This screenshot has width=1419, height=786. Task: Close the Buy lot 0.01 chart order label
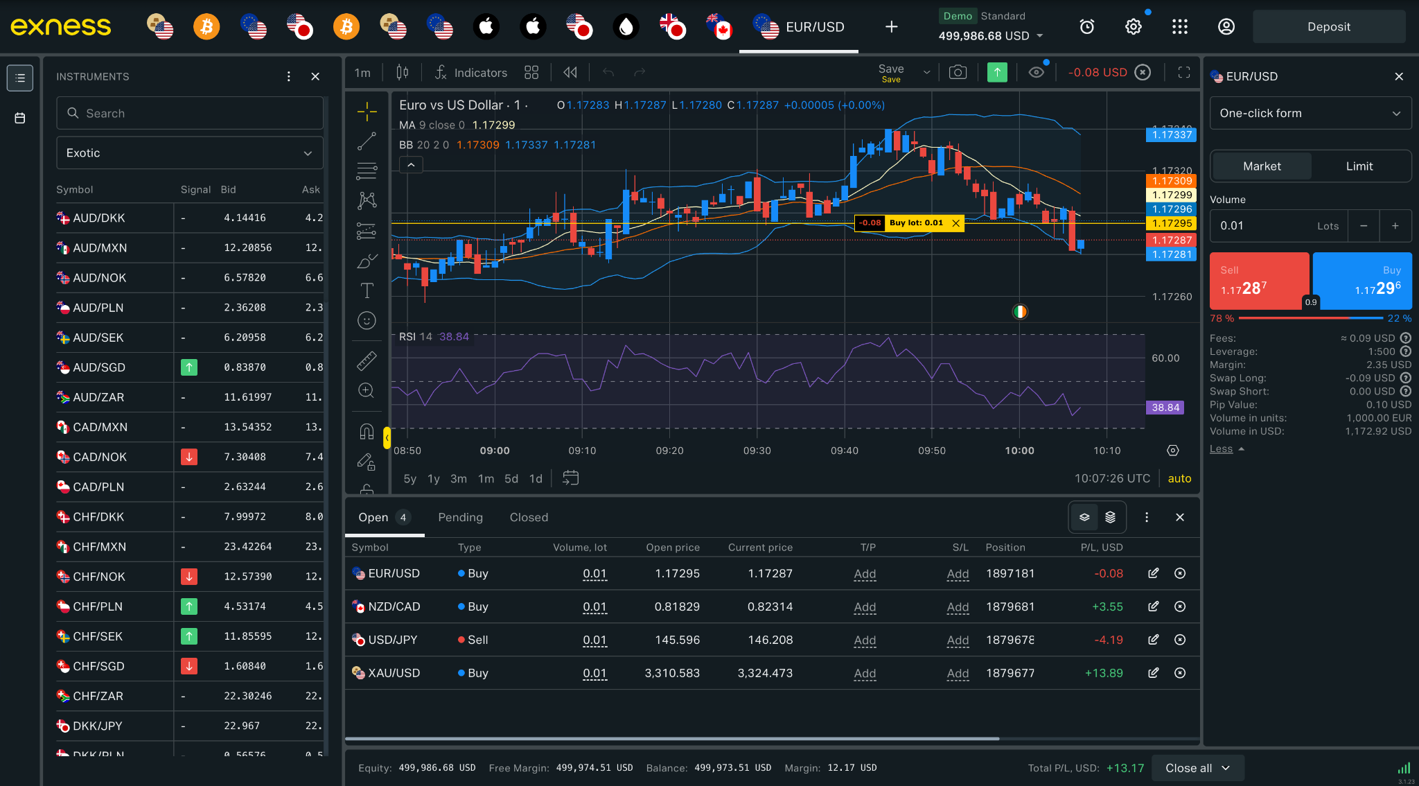956,223
